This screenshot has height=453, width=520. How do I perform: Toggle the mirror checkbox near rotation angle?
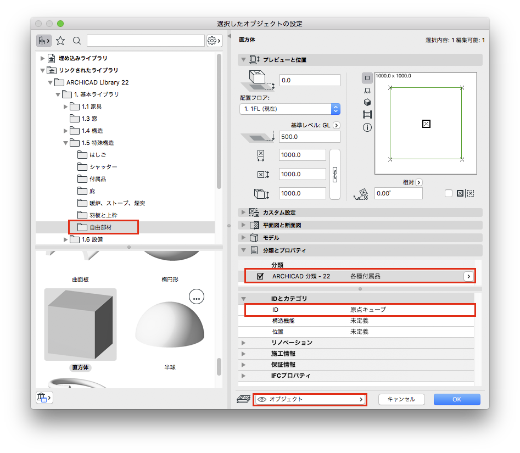coord(449,193)
